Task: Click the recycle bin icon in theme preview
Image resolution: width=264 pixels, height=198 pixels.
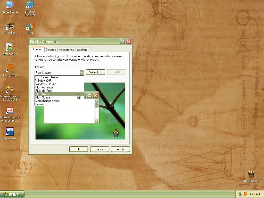Action: pos(116,133)
